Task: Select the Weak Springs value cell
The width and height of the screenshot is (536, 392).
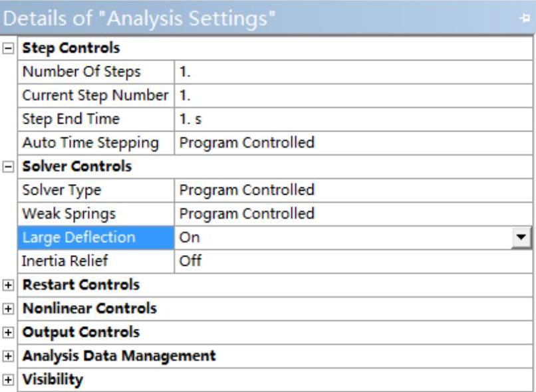Action: click(352, 214)
